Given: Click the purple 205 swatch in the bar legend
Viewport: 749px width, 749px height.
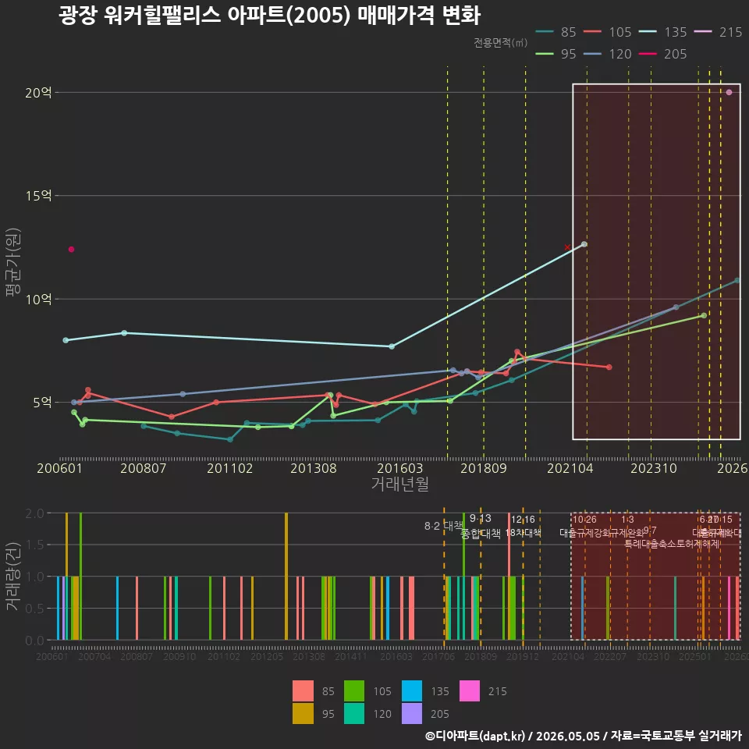Looking at the screenshot, I should coord(412,713).
